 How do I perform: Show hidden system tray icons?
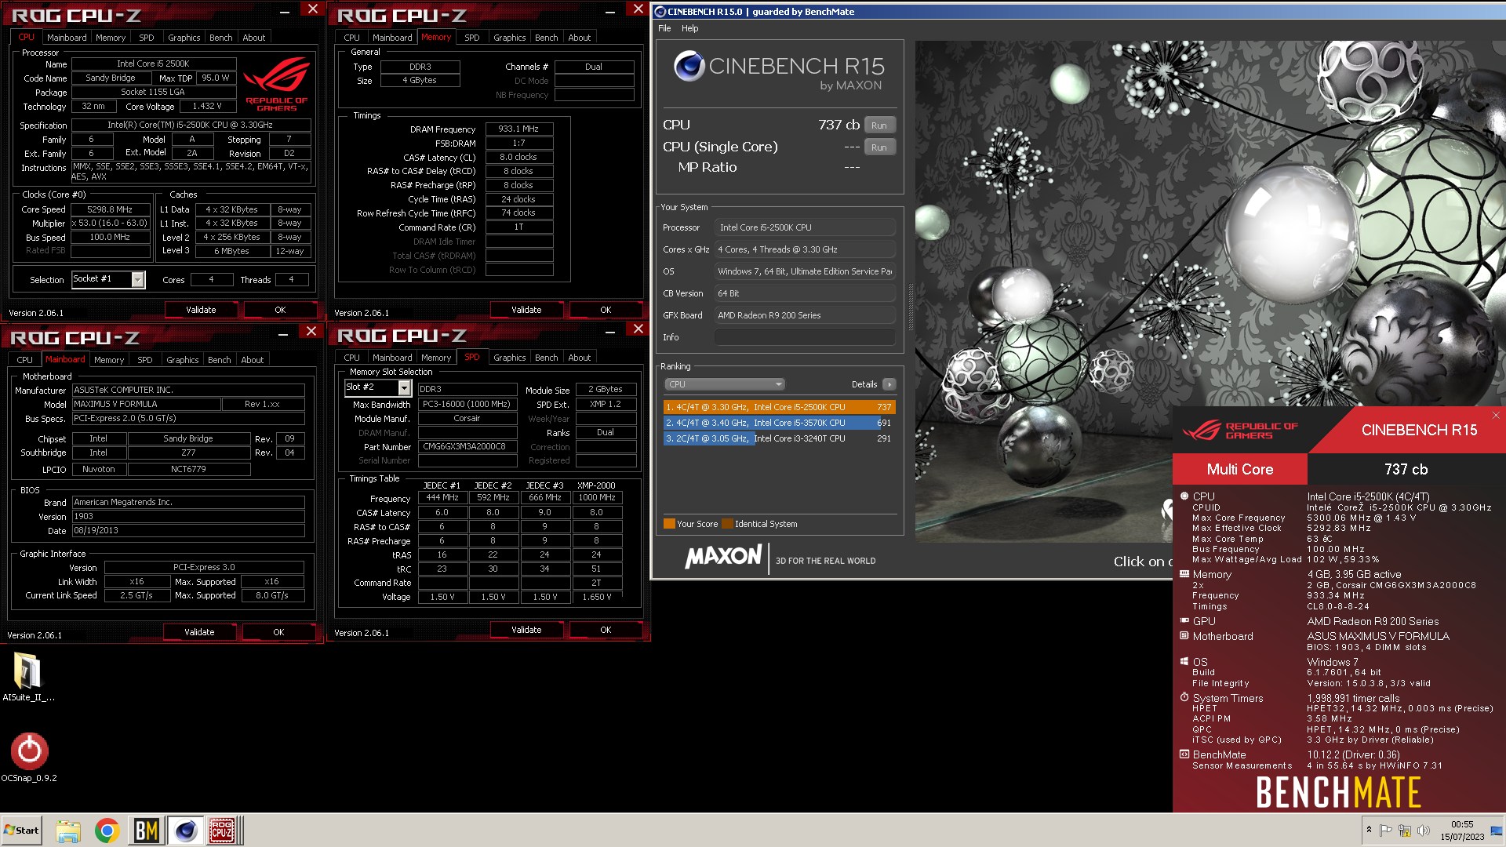(1369, 830)
